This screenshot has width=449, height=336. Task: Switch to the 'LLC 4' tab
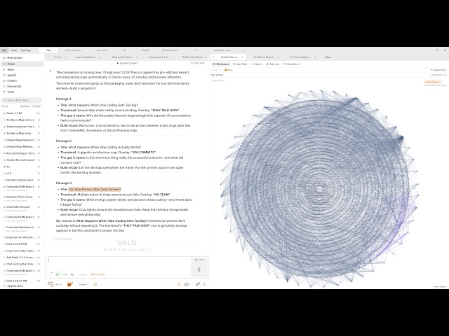58,57
